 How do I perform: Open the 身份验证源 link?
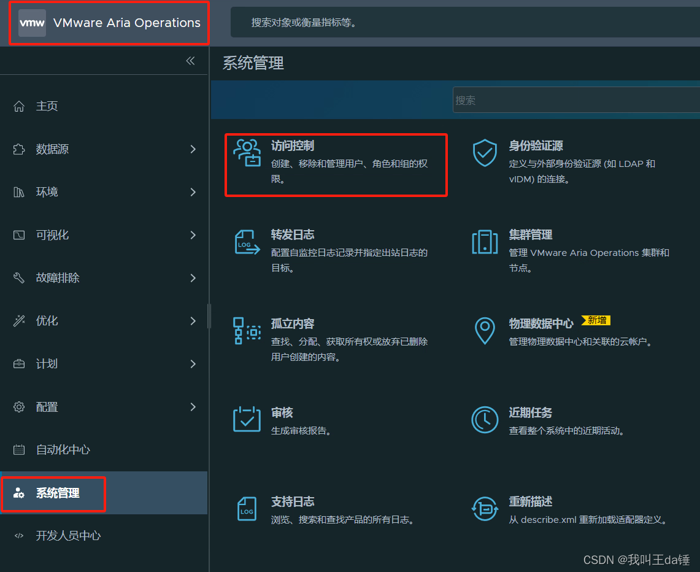pos(536,146)
